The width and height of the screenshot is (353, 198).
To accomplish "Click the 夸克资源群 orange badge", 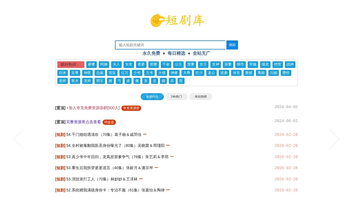I will click(131, 108).
